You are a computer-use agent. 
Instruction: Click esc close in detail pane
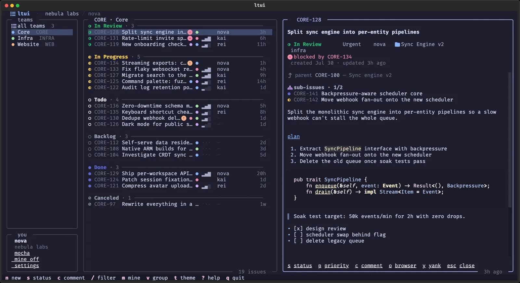461,266
